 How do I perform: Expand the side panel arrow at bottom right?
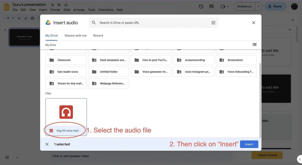coord(299,159)
